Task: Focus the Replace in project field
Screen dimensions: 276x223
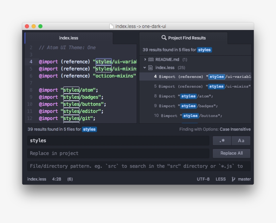Action: (118, 153)
